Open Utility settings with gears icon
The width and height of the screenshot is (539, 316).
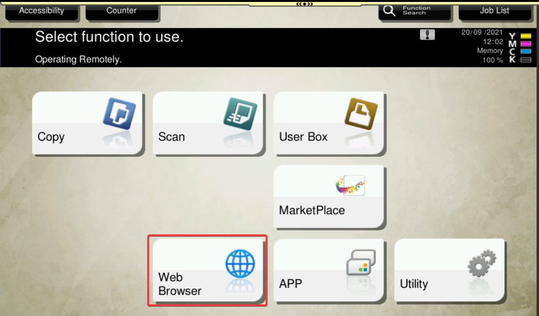click(x=449, y=271)
